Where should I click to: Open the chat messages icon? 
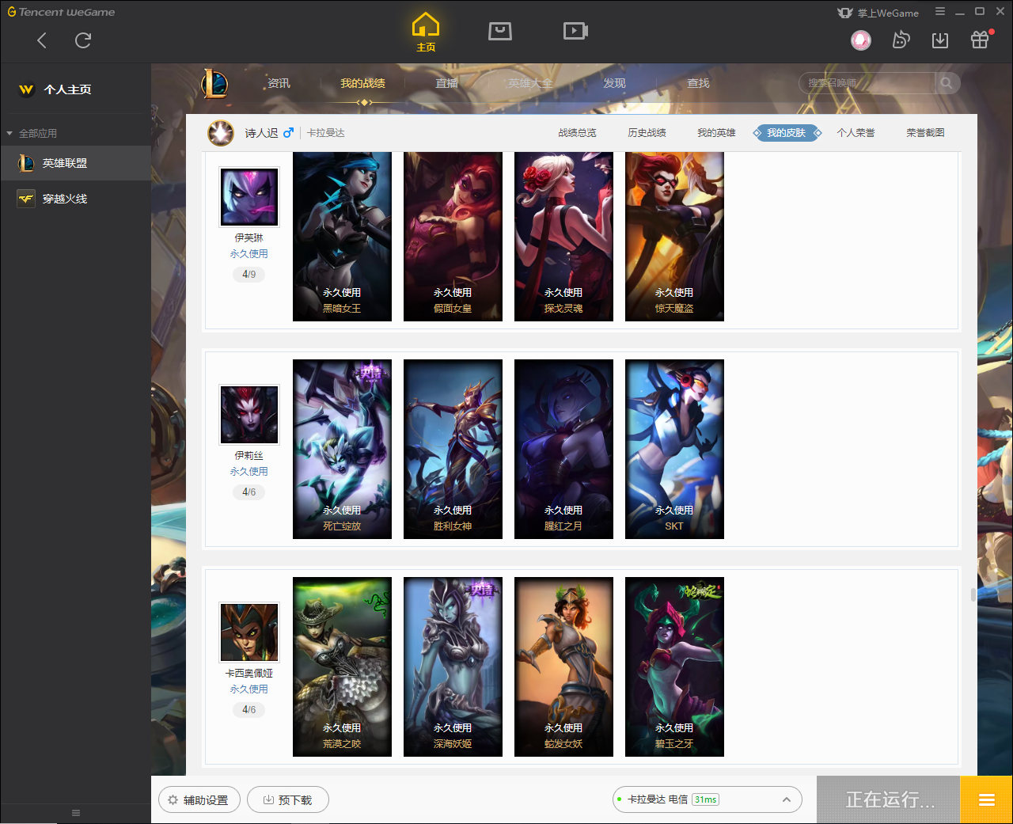coord(901,40)
